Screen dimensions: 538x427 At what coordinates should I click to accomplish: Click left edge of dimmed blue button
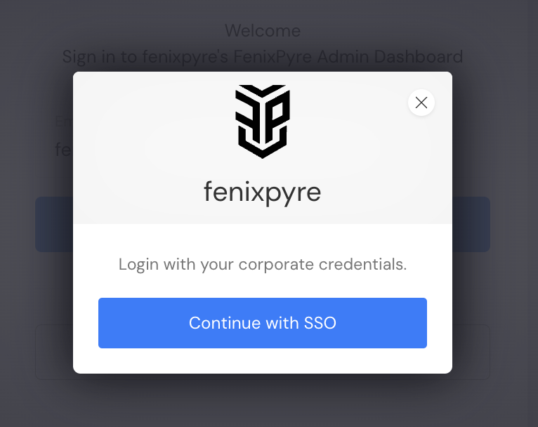[x=54, y=224]
